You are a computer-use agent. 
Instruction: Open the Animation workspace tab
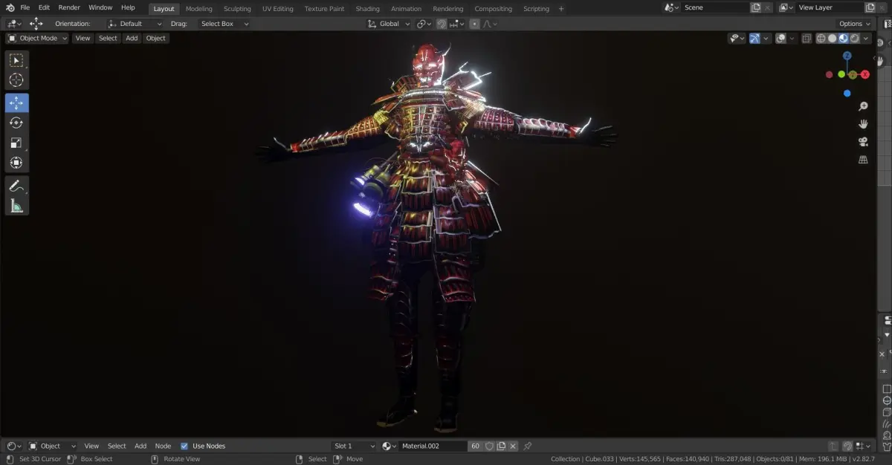point(406,9)
